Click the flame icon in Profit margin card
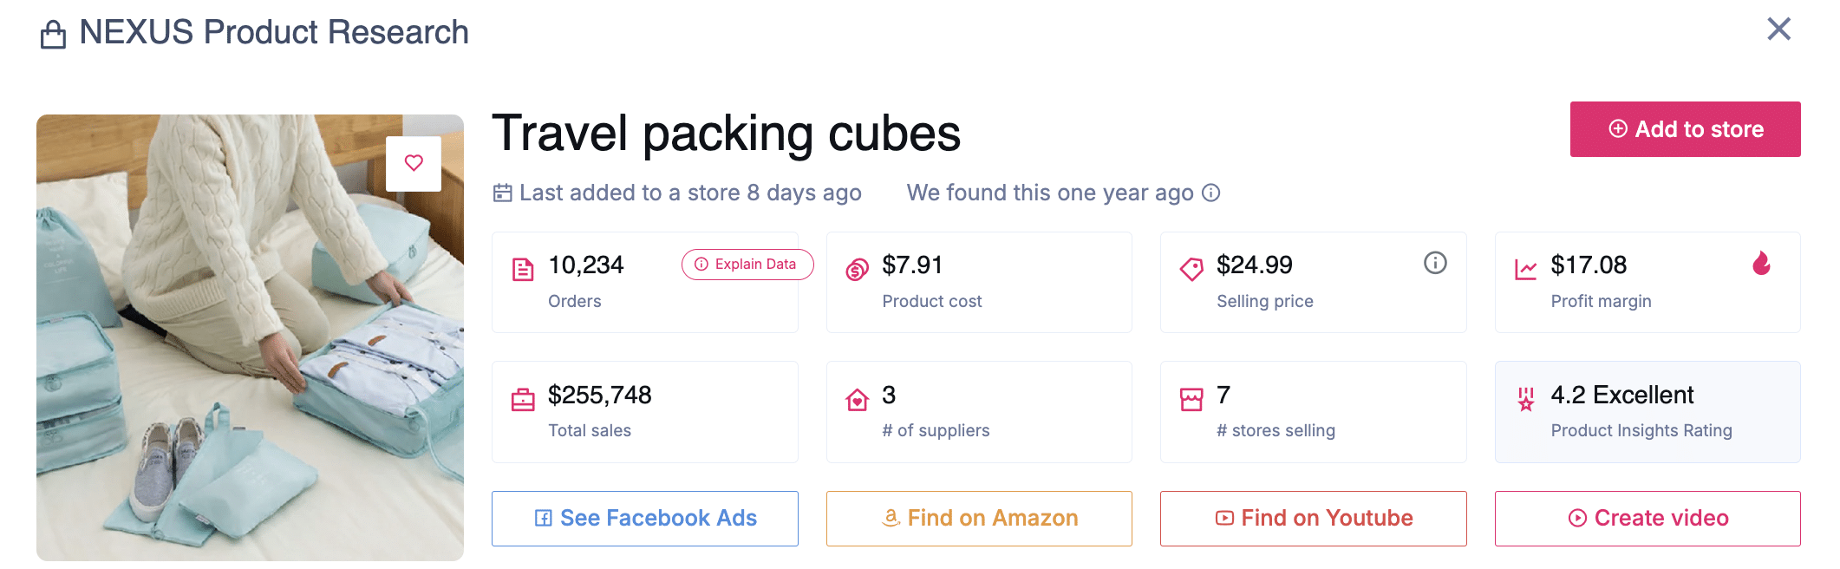Screen dimensions: 1840x569 [1761, 263]
